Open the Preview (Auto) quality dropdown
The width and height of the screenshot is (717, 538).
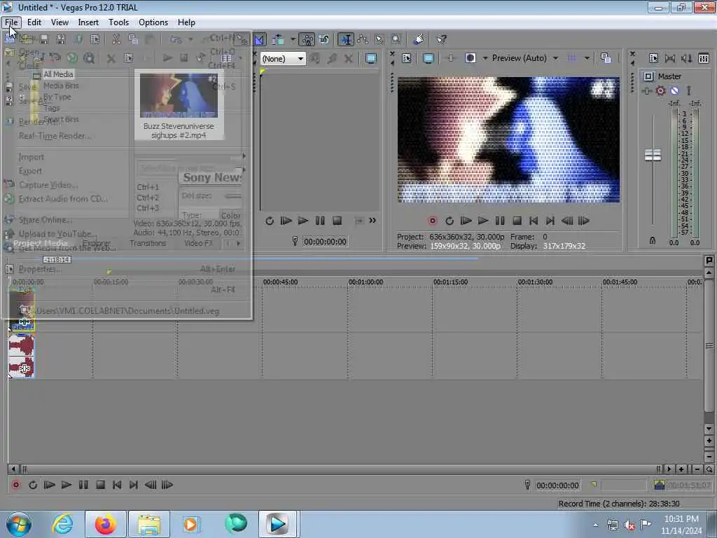coord(525,58)
